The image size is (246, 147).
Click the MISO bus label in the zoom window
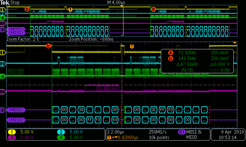(x=16, y=120)
